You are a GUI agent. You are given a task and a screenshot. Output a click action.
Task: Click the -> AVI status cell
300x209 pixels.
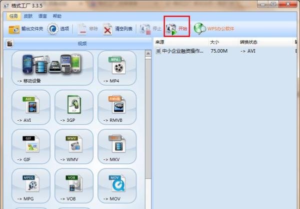point(248,51)
